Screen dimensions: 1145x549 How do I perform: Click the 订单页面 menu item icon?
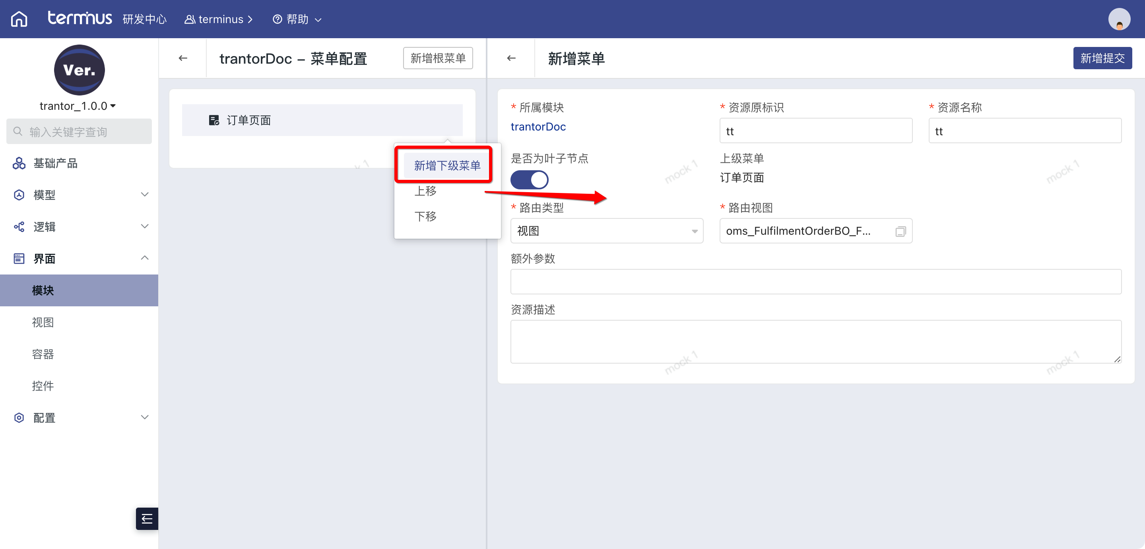click(214, 120)
